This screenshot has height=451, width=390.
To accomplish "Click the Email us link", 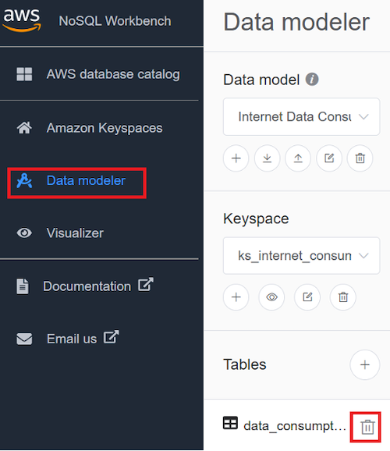I will (68, 339).
